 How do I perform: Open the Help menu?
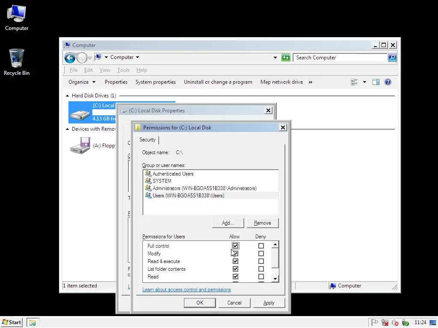(x=142, y=70)
